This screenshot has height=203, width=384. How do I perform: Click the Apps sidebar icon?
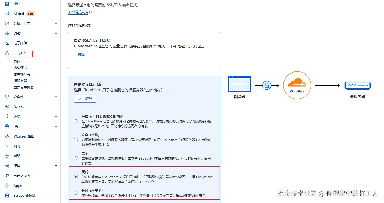coord(7,186)
